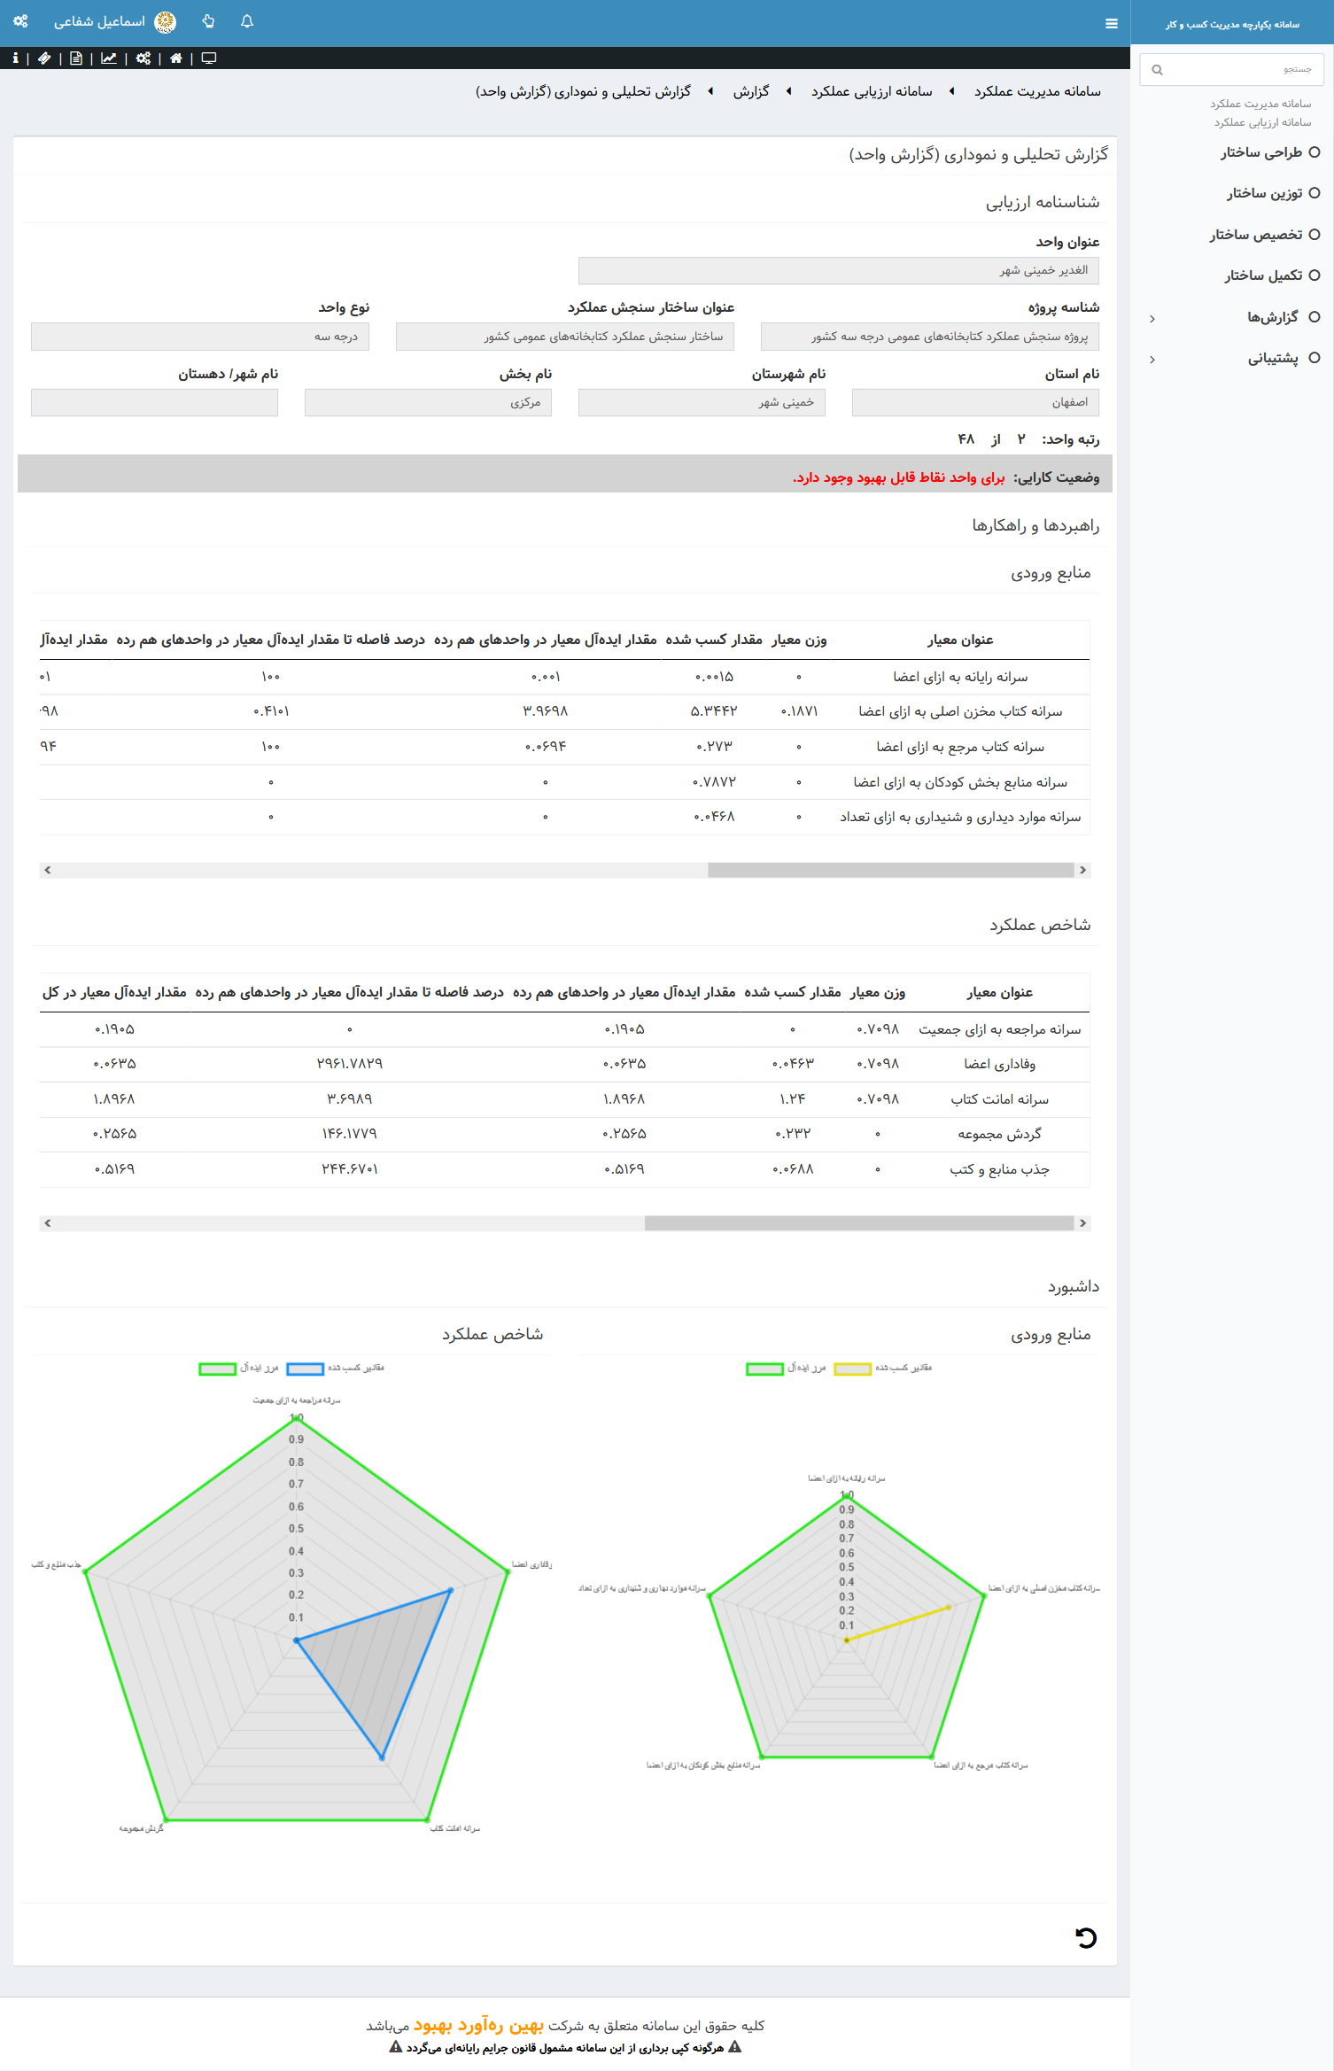The image size is (1334, 2071).
Task: Click the pointing hand icon in header
Action: point(208,22)
